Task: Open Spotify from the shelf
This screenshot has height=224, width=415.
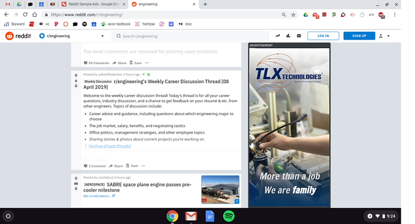Action: point(229,216)
